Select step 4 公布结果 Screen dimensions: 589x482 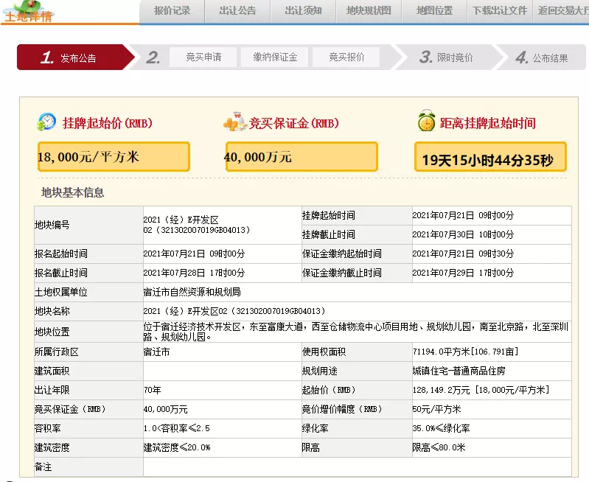coord(542,57)
